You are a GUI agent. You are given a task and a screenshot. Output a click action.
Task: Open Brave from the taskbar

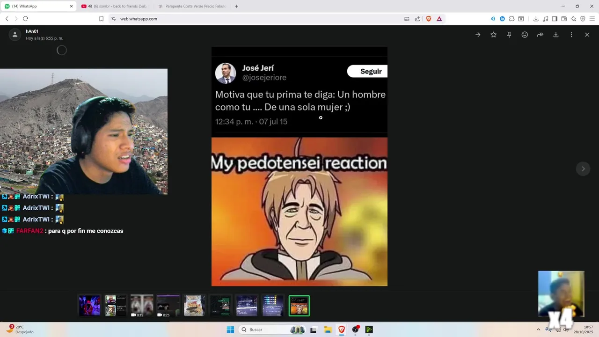coord(342,330)
